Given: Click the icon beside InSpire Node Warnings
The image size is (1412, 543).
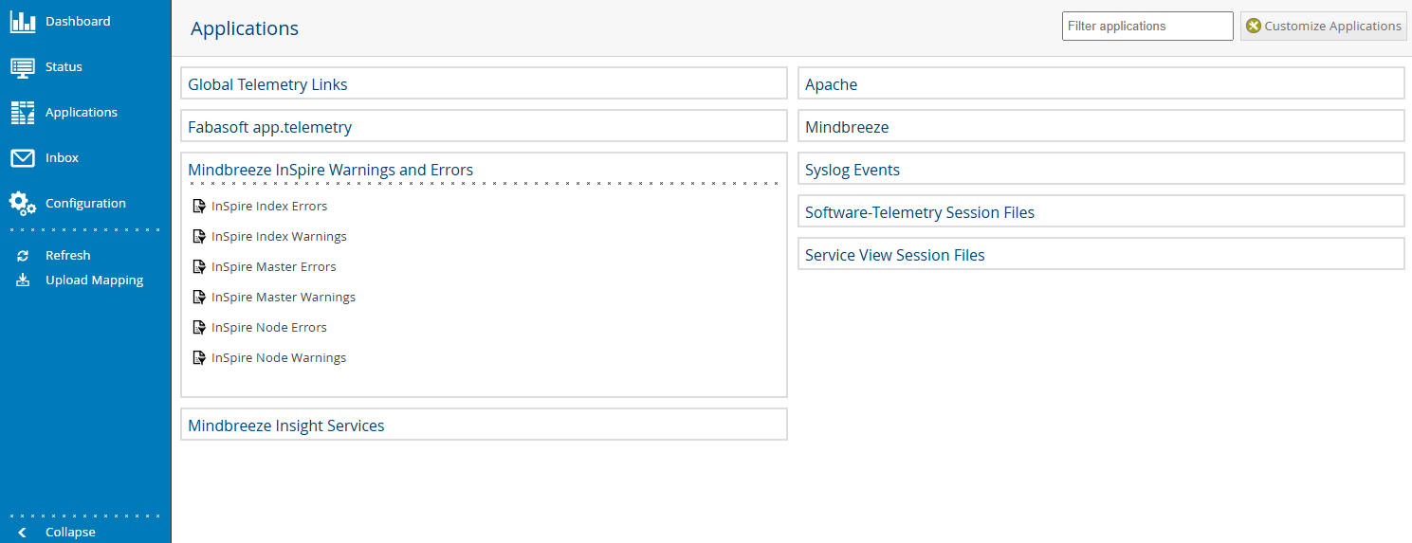Looking at the screenshot, I should [199, 358].
